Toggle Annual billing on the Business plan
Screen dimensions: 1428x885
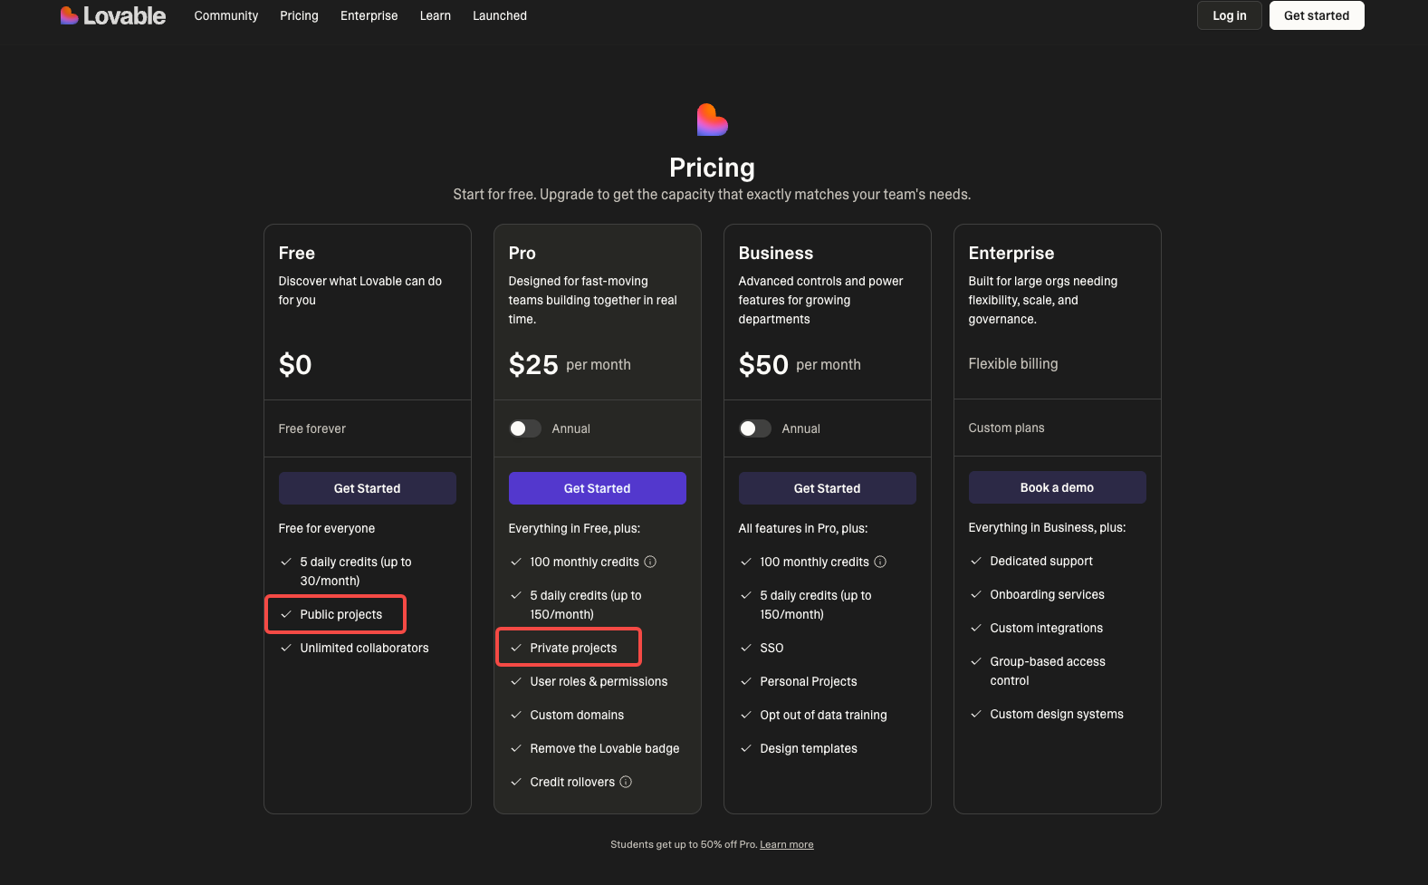point(755,428)
